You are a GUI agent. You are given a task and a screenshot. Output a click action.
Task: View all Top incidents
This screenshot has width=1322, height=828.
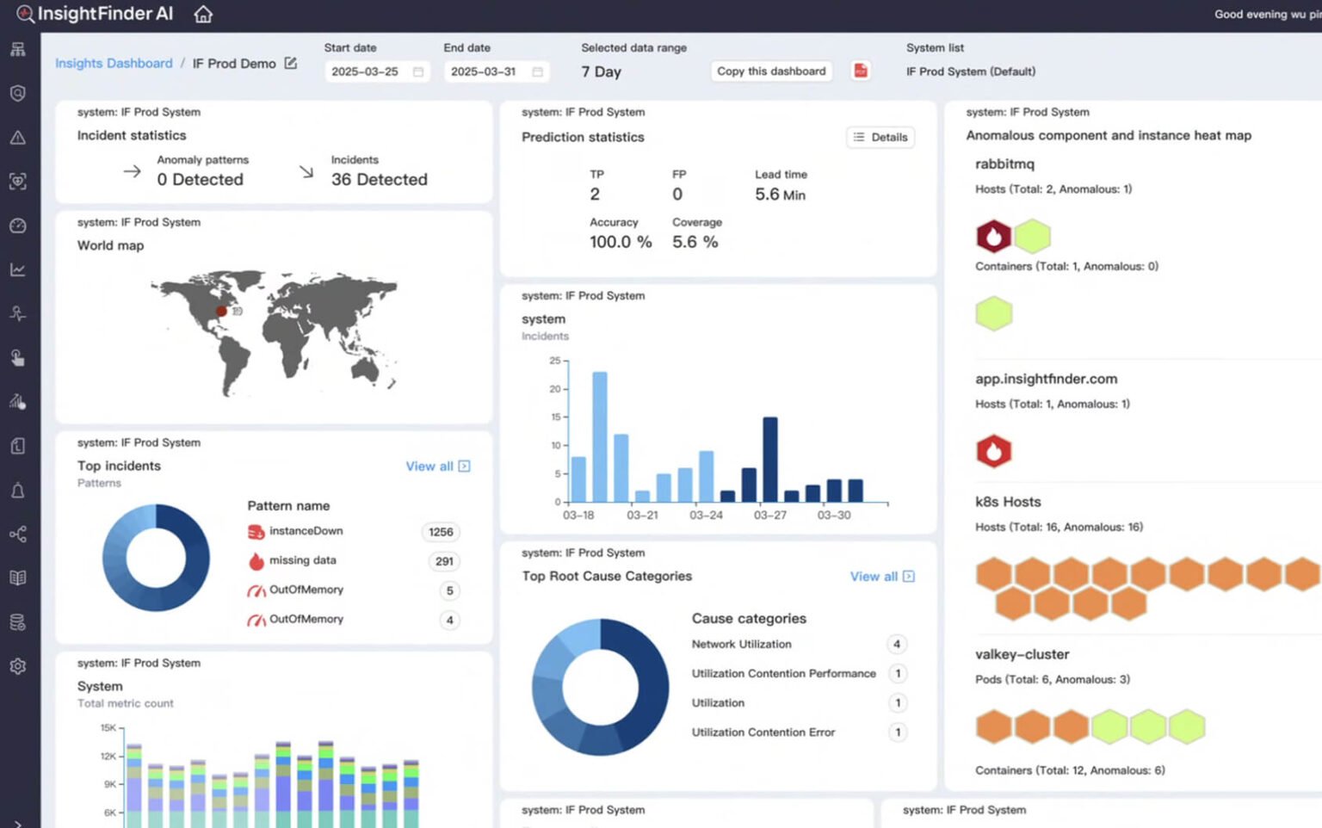(438, 467)
